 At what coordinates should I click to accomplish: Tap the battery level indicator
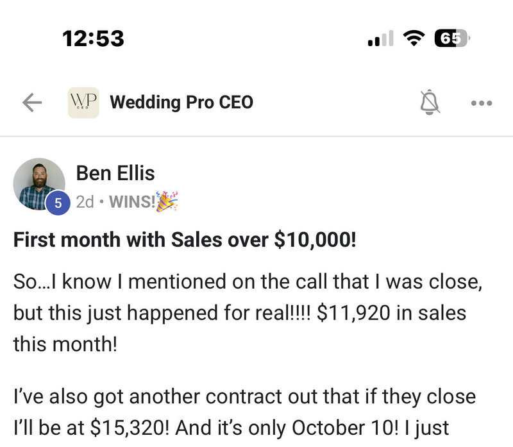(452, 38)
